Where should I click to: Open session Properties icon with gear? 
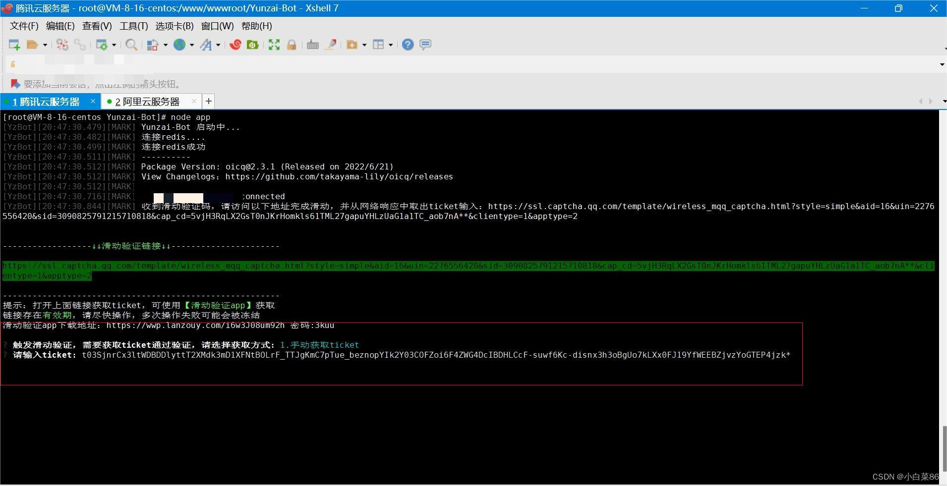pyautogui.click(x=102, y=45)
